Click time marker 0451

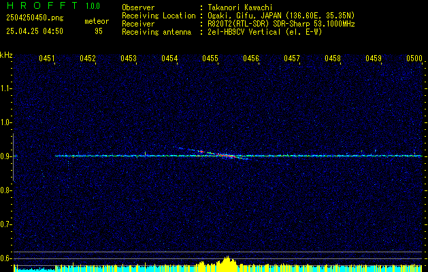(47, 58)
